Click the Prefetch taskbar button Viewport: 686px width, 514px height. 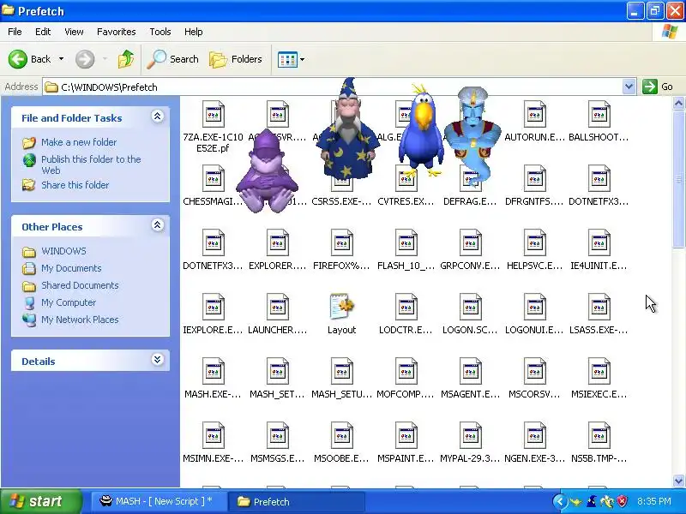point(298,501)
